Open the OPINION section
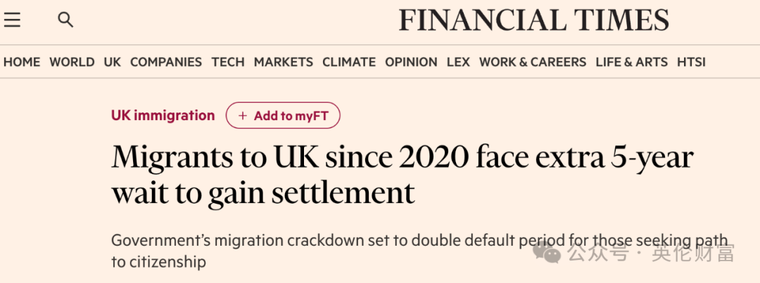The image size is (760, 283). 411,62
